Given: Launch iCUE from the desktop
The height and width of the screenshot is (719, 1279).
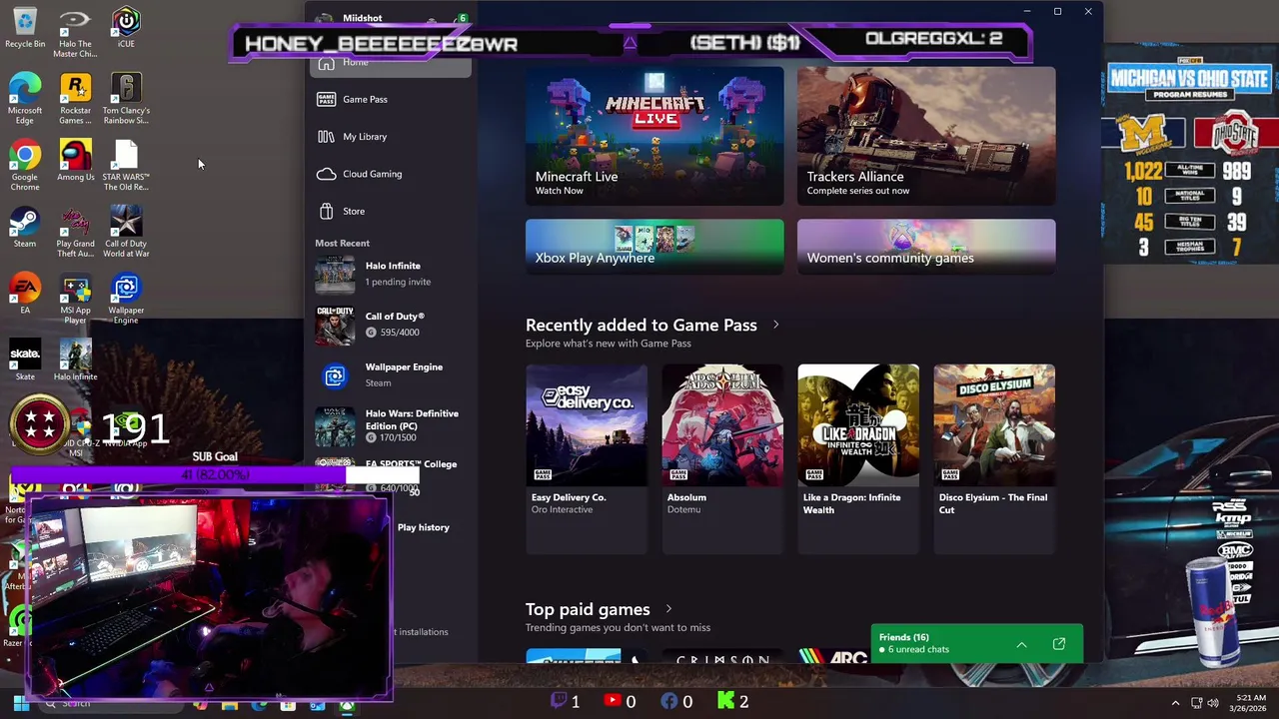Looking at the screenshot, I should pyautogui.click(x=126, y=28).
